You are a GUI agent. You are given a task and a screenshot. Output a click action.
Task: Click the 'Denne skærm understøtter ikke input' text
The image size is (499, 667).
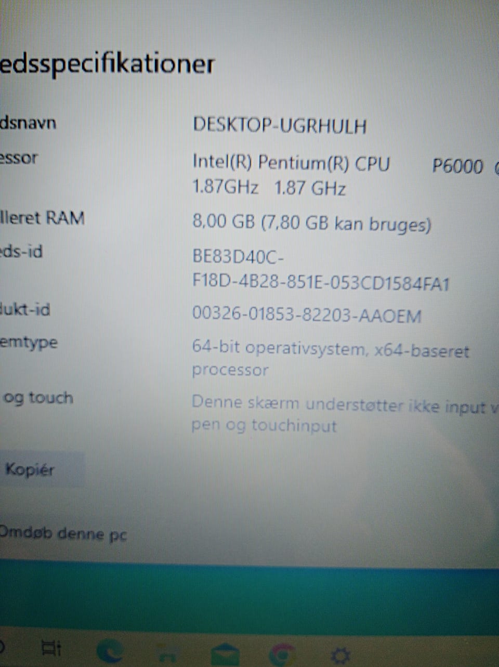pos(338,405)
